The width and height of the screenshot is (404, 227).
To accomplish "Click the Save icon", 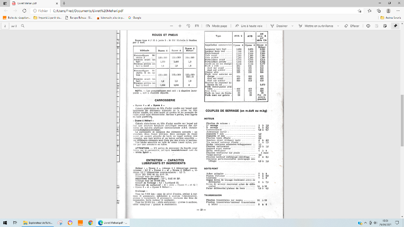I will pyautogui.click(x=377, y=26).
